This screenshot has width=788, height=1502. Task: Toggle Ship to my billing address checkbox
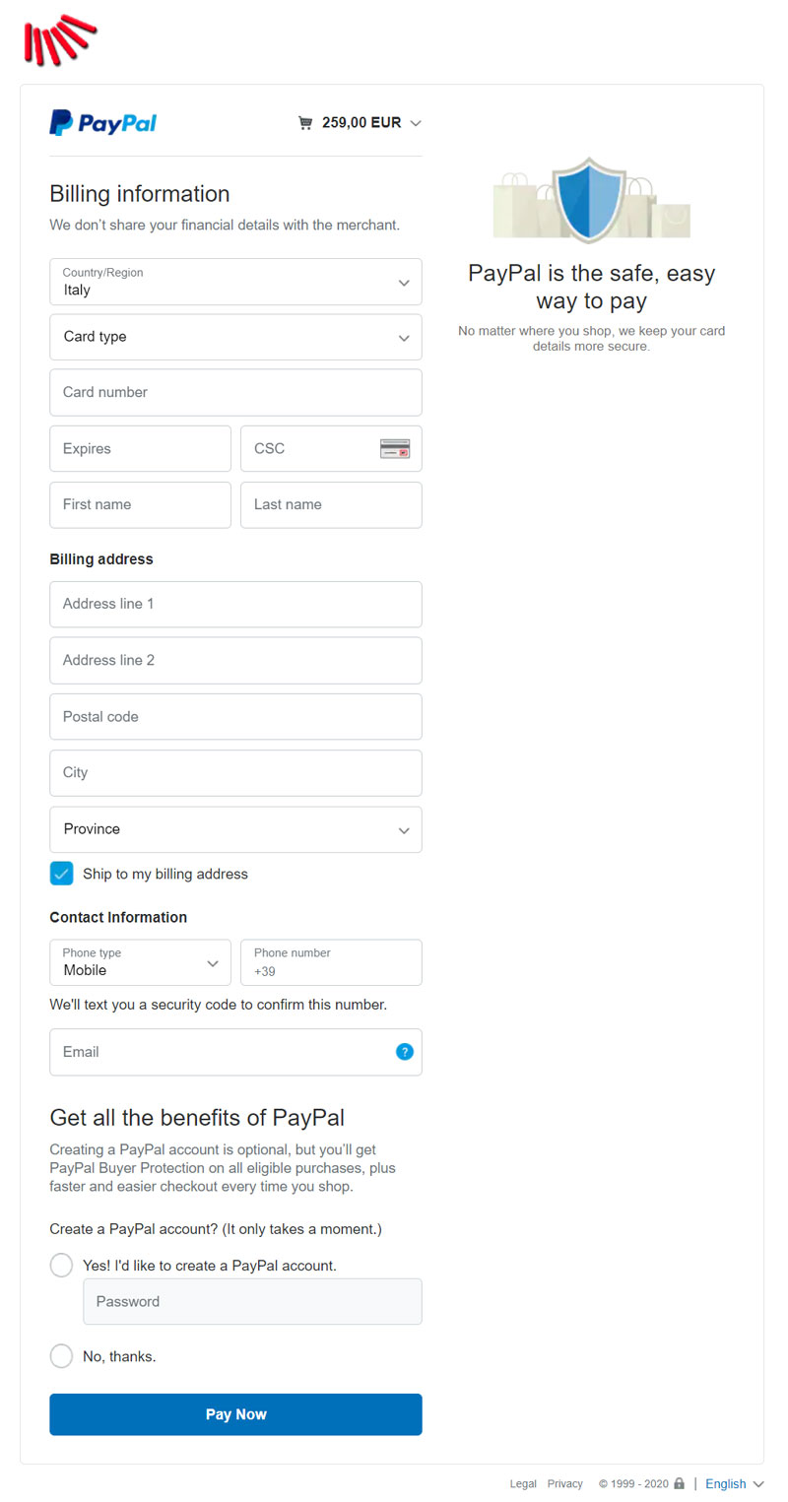62,874
